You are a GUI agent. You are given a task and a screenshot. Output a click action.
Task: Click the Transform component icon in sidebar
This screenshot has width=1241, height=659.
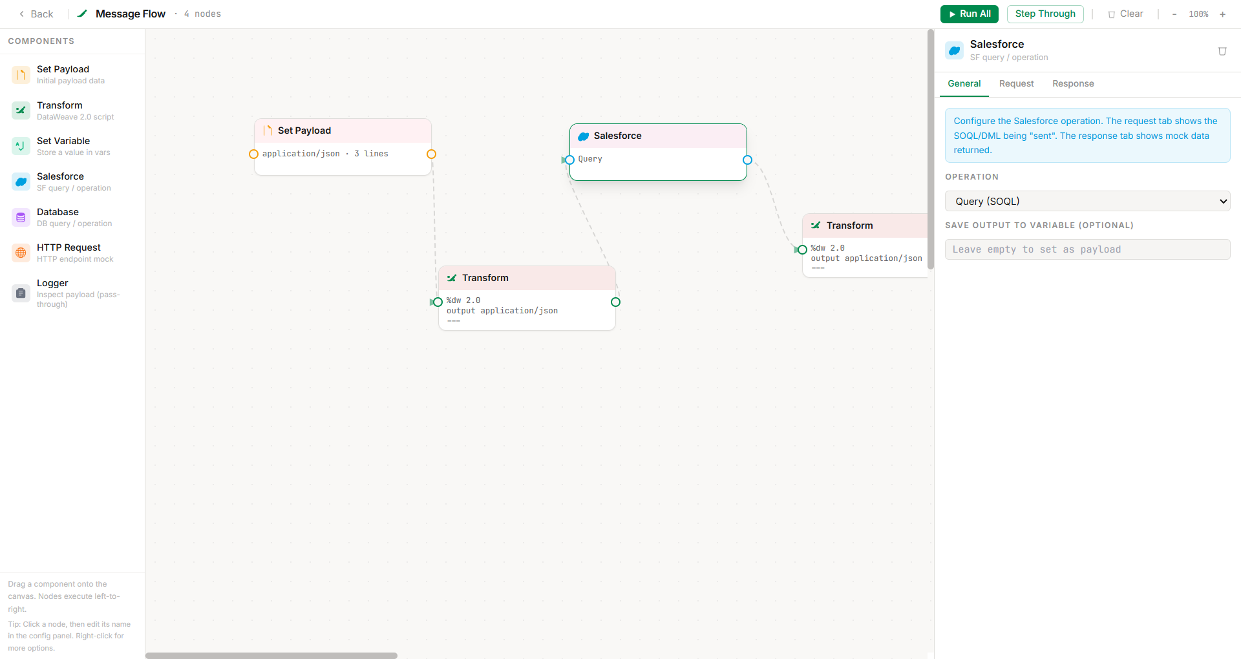pos(21,110)
